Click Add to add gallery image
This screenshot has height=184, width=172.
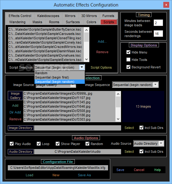15,105
